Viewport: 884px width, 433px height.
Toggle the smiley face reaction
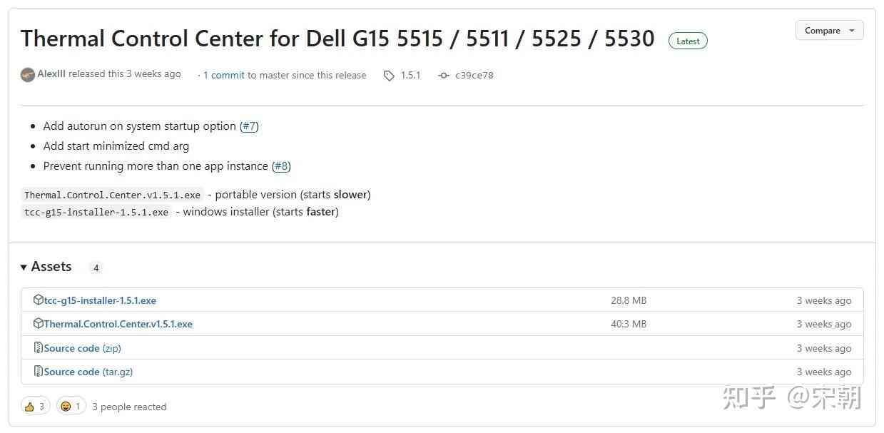coord(71,407)
